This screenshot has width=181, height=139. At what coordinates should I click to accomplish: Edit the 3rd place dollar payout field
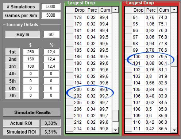click(31, 66)
